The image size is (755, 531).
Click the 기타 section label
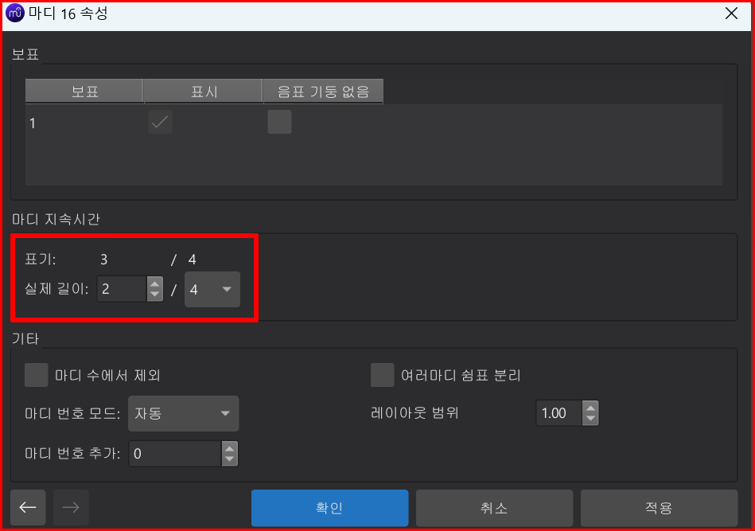tap(25, 339)
